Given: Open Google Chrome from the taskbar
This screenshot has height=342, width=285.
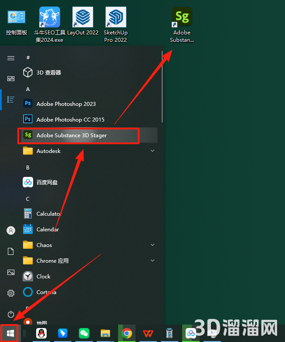Looking at the screenshot, I should pyautogui.click(x=127, y=333).
